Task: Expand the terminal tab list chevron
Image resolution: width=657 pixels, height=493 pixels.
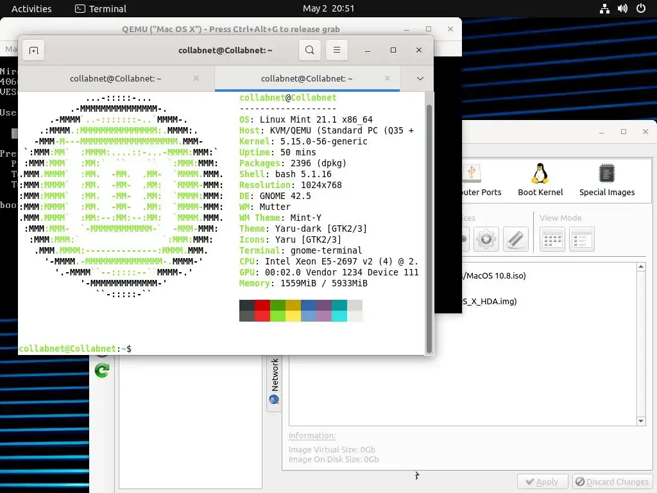Action: [x=420, y=78]
